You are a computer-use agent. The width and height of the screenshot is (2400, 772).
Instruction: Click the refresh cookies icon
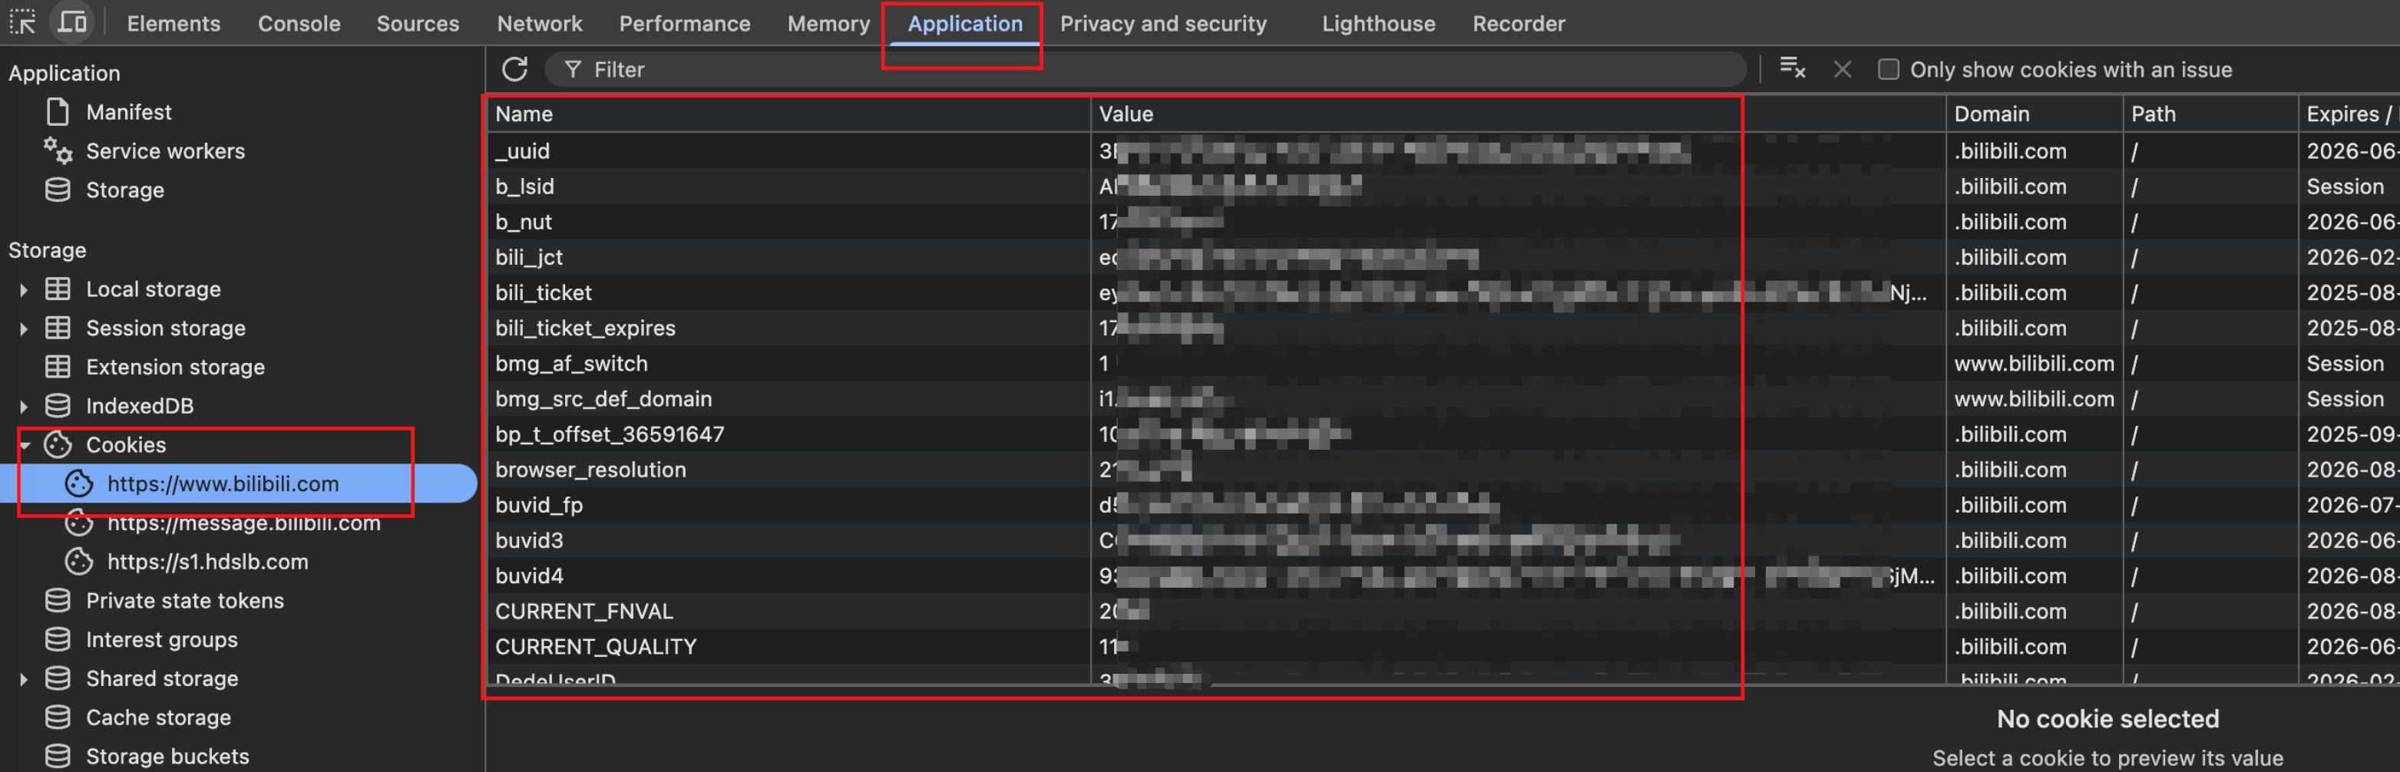[514, 69]
